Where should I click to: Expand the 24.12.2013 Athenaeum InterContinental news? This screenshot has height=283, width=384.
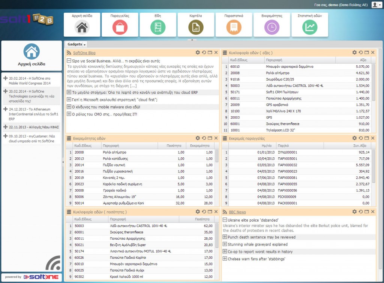(5, 109)
